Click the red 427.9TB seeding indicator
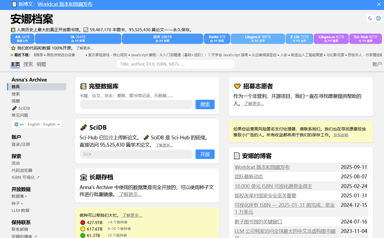The image size is (384, 238). tap(83, 222)
